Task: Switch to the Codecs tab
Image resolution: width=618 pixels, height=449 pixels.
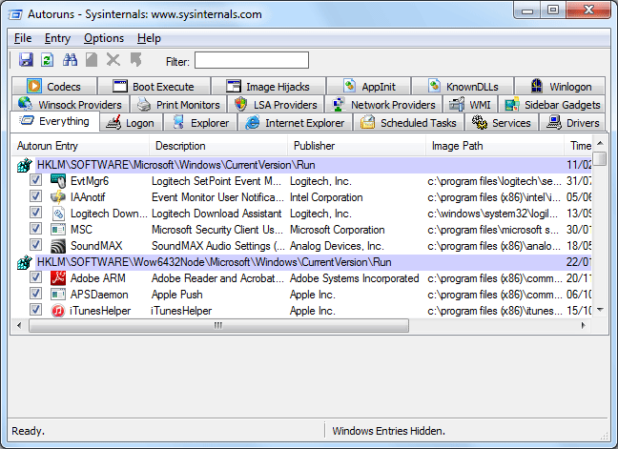Action: click(54, 86)
